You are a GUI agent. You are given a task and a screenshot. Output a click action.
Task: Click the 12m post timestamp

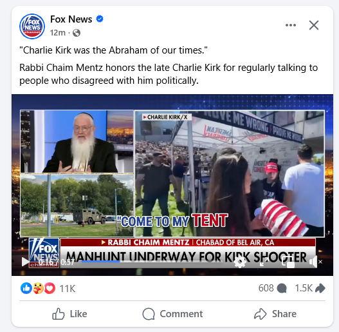pos(57,33)
